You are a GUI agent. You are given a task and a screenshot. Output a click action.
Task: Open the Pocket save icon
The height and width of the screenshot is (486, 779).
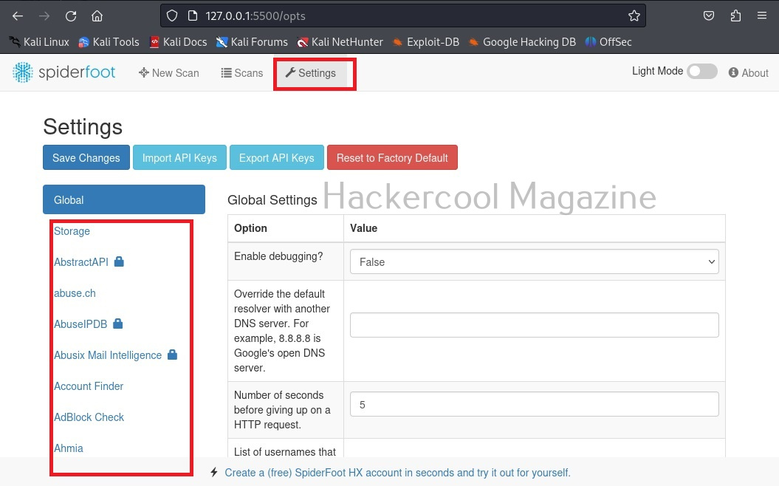tap(709, 16)
